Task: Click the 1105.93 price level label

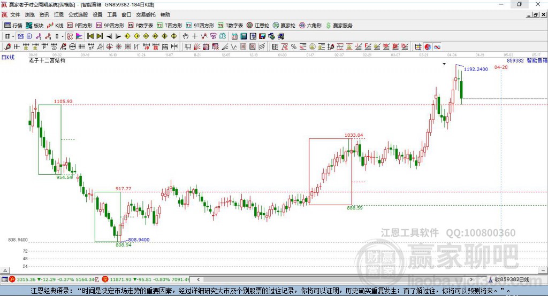Action: tap(63, 101)
